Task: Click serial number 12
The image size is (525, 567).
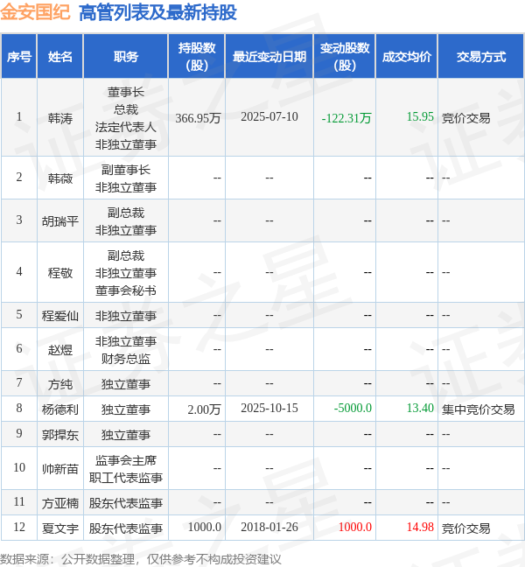Action: tap(19, 527)
